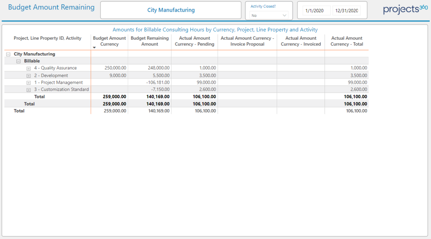Image resolution: width=431 pixels, height=239 pixels.
Task: Expand the 1 - Project Management row
Action: [x=28, y=83]
